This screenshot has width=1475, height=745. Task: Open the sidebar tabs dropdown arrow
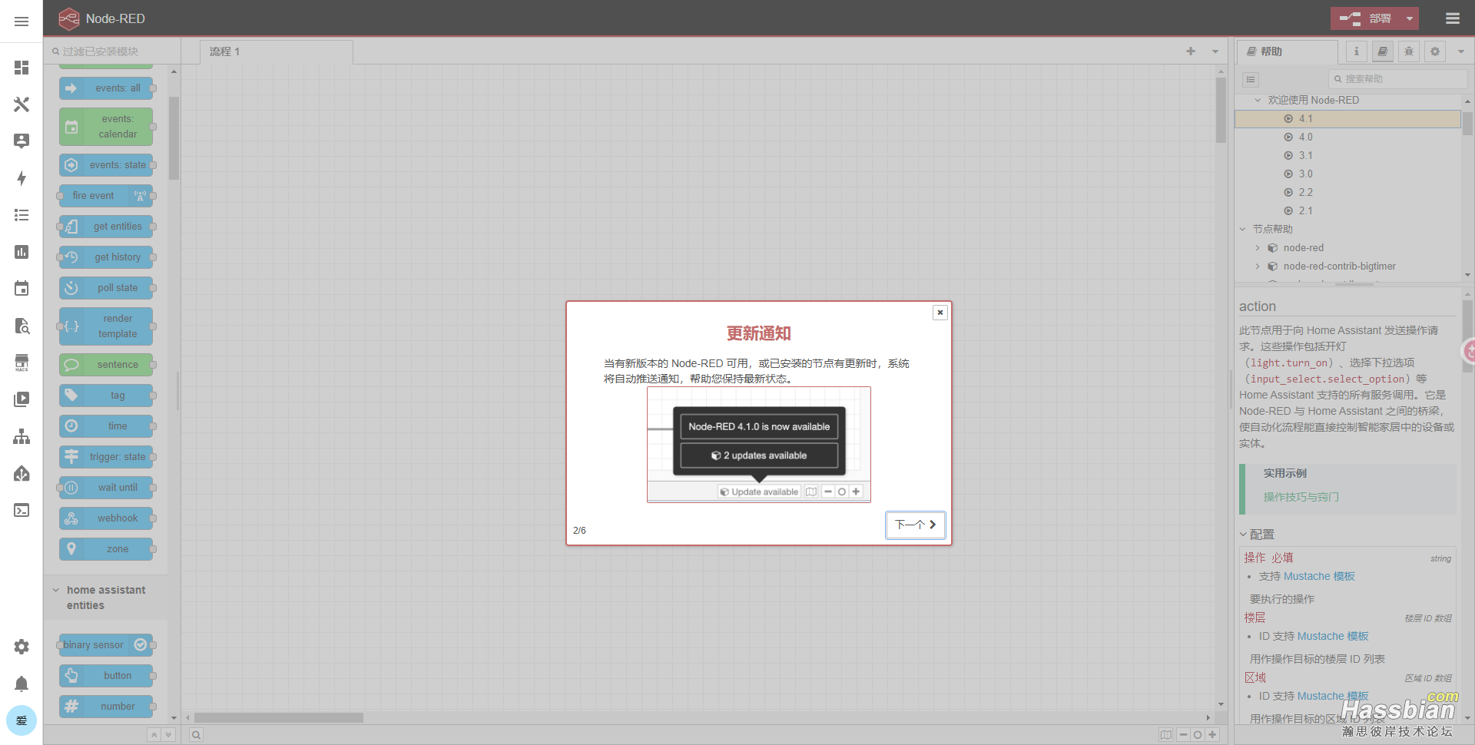point(1461,51)
